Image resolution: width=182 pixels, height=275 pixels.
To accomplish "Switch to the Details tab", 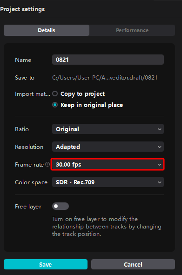I will [47, 30].
